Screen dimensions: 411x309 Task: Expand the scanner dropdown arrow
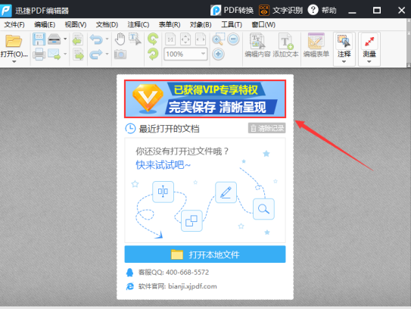point(65,39)
